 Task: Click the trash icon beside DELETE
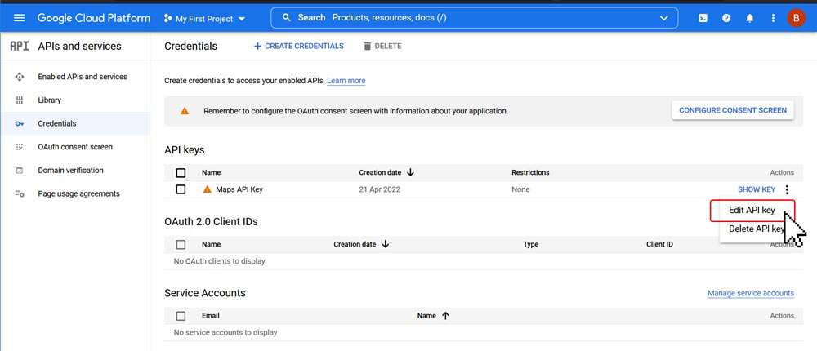pos(367,46)
